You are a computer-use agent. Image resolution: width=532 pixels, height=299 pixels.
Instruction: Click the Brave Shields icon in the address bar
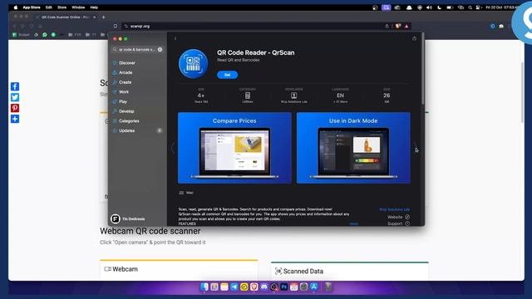click(x=398, y=26)
